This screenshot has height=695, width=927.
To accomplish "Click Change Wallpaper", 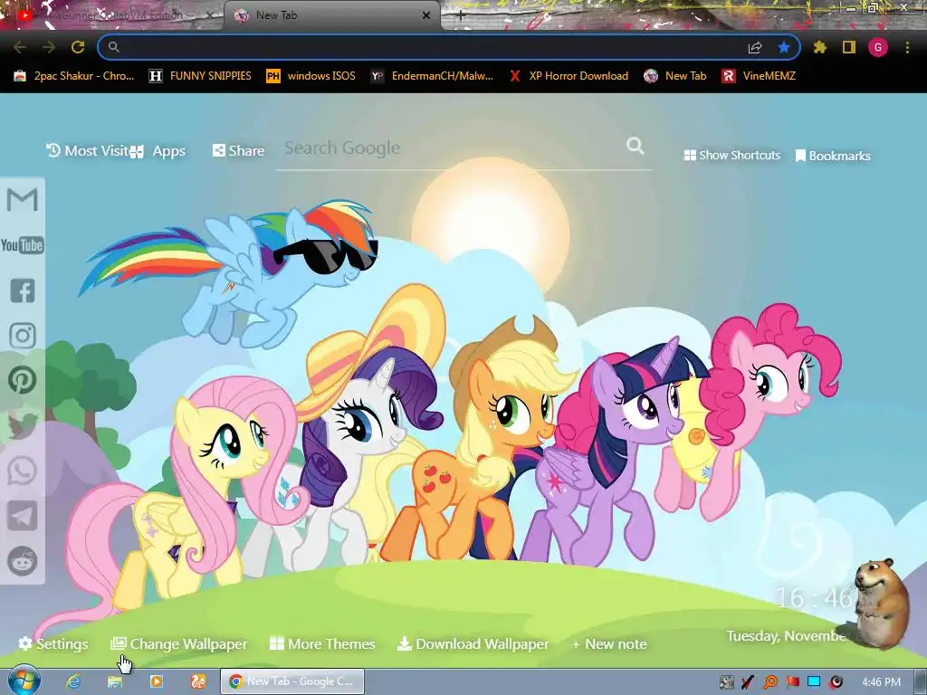I will (179, 643).
